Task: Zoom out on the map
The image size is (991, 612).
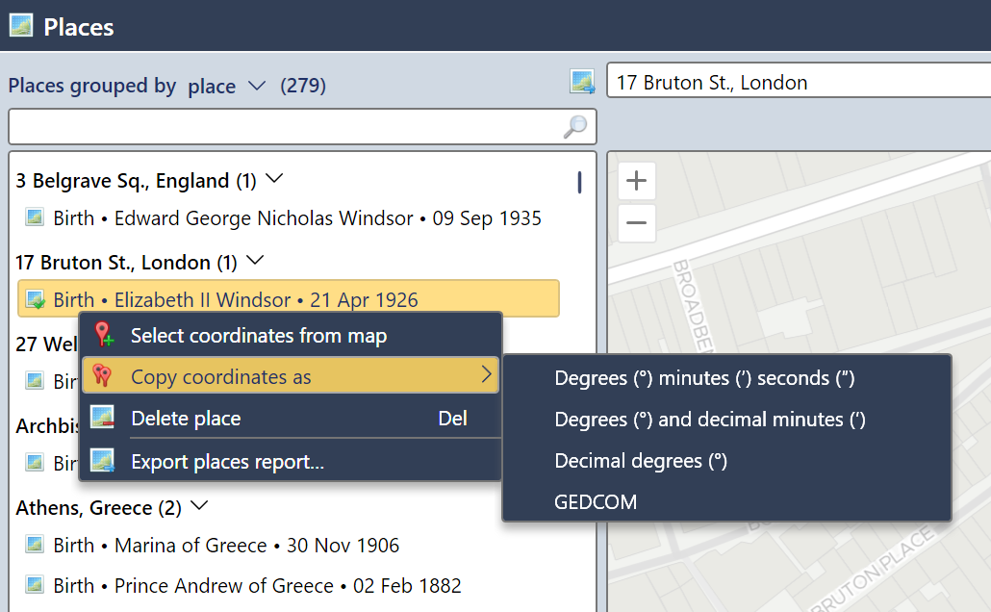Action: (x=636, y=223)
